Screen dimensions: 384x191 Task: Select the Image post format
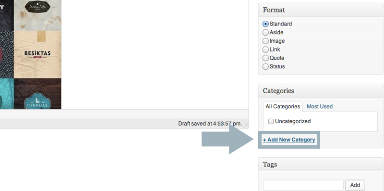tap(265, 41)
